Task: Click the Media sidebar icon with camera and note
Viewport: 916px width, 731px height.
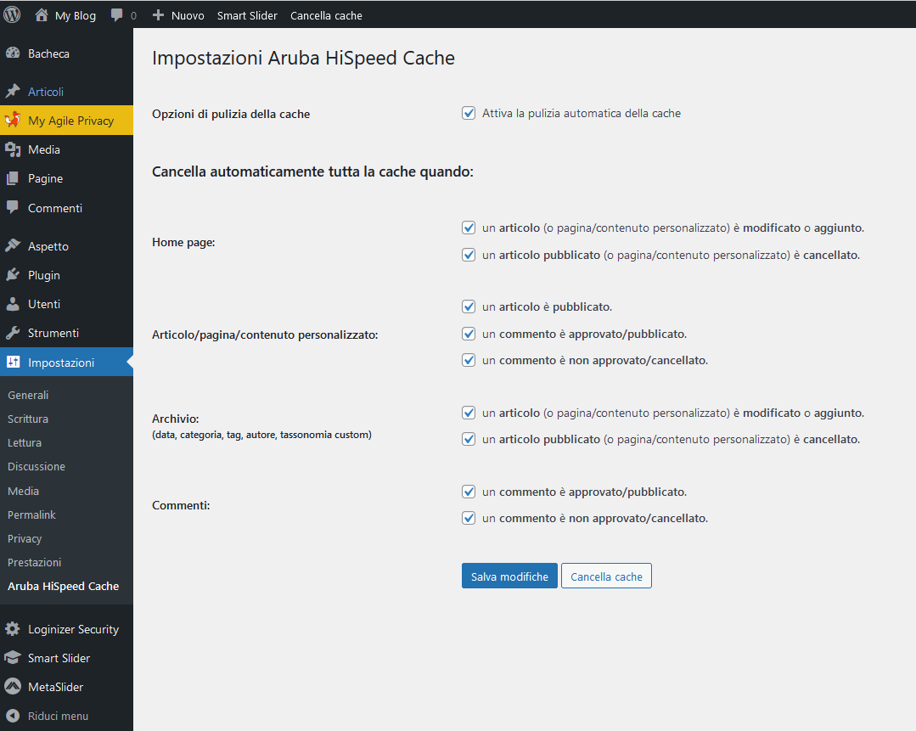Action: (x=13, y=149)
